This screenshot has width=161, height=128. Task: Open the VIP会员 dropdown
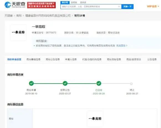[x=153, y=6]
